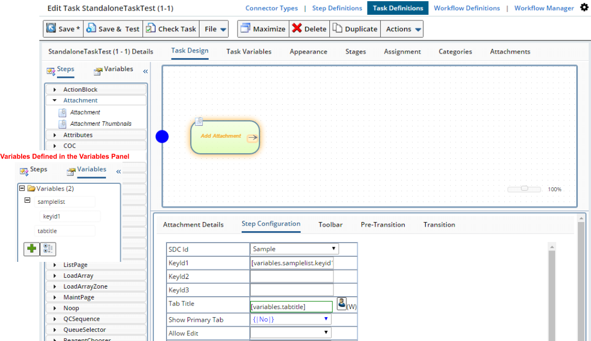The width and height of the screenshot is (591, 341).
Task: Open the Attachment Details tab
Action: [x=193, y=225]
